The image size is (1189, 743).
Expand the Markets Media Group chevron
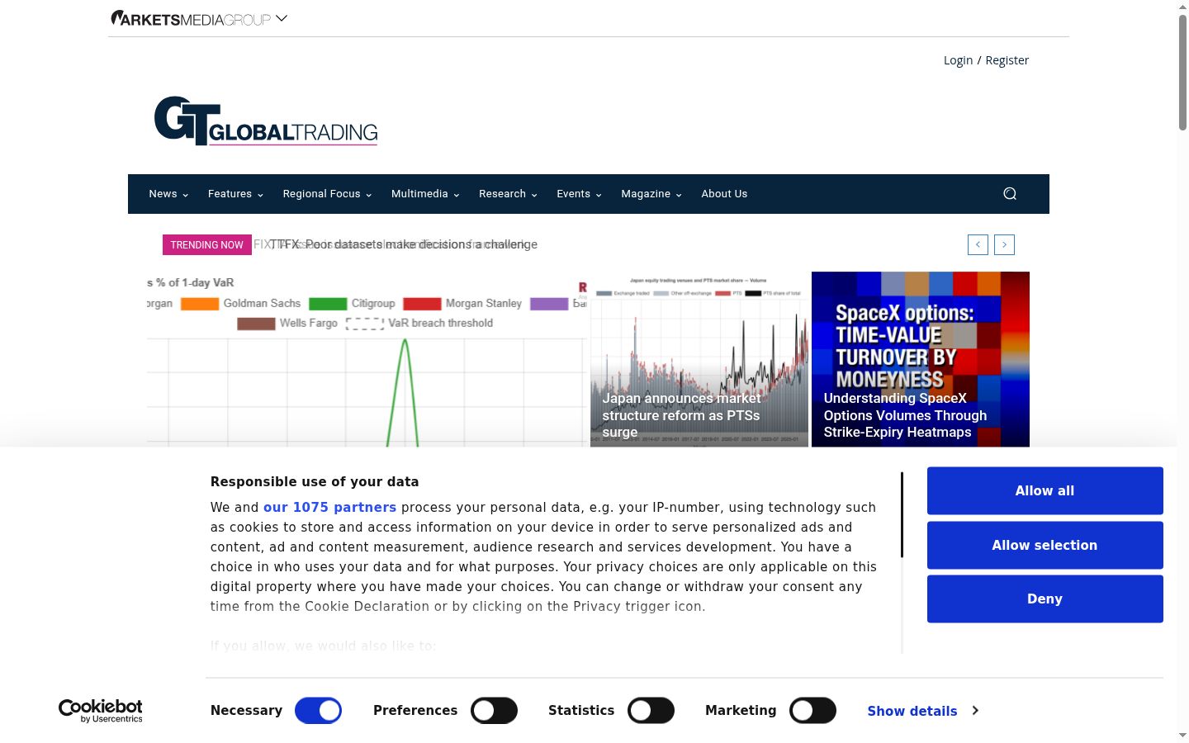pyautogui.click(x=282, y=18)
